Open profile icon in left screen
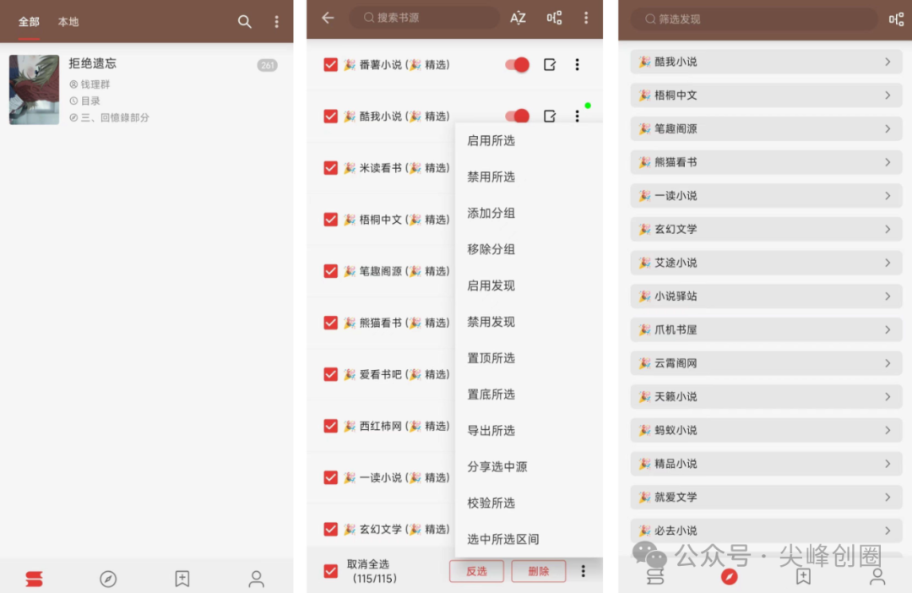This screenshot has height=593, width=912. click(x=256, y=579)
